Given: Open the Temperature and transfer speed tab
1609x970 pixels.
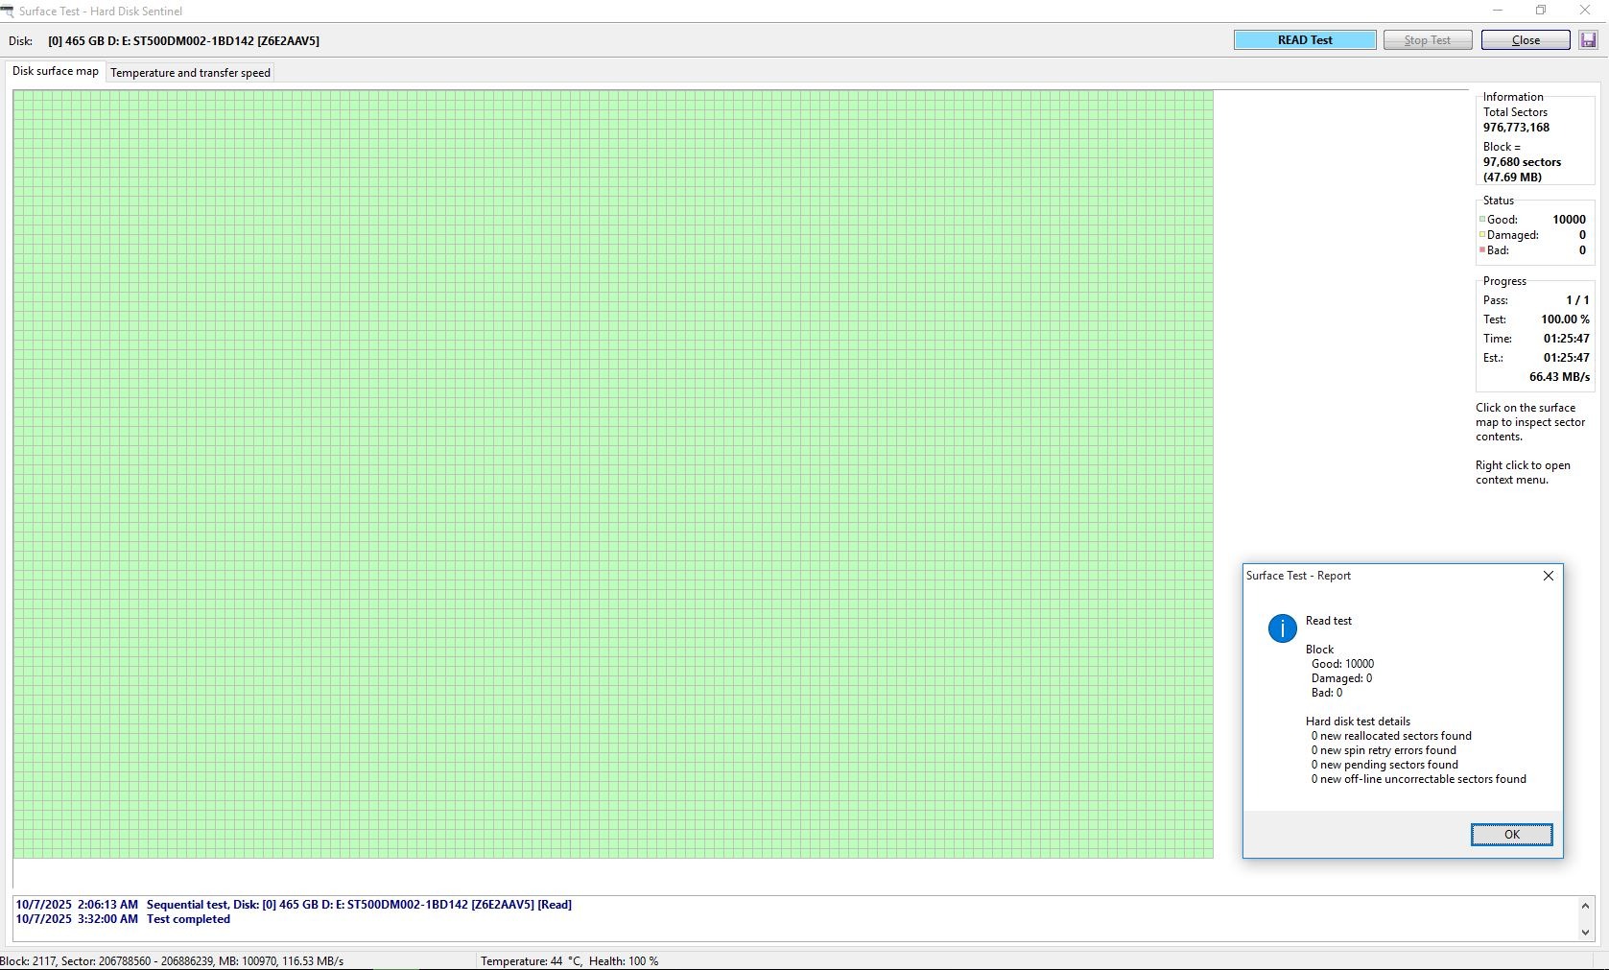Looking at the screenshot, I should (190, 73).
